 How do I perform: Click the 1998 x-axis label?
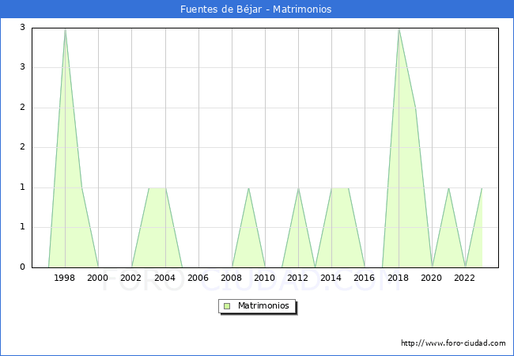point(65,278)
